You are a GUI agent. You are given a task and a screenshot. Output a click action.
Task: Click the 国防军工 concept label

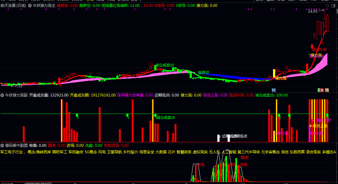click(x=60, y=152)
